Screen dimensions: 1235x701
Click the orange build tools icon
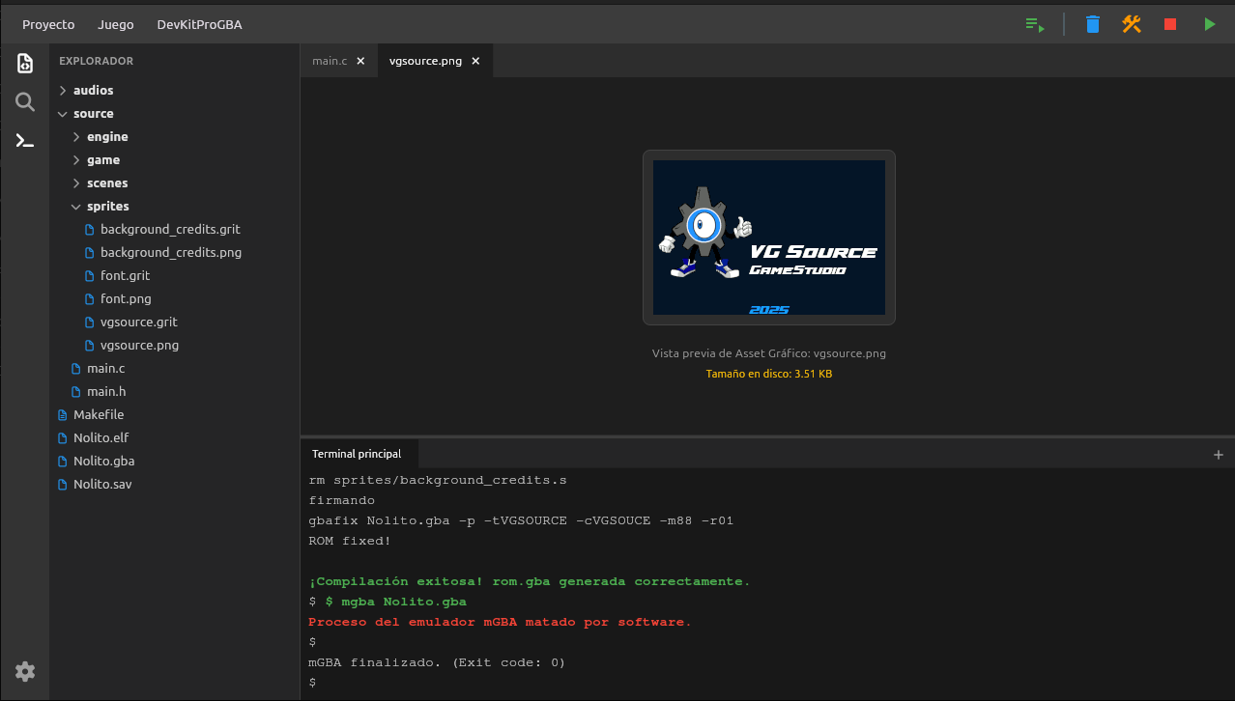pyautogui.click(x=1132, y=24)
